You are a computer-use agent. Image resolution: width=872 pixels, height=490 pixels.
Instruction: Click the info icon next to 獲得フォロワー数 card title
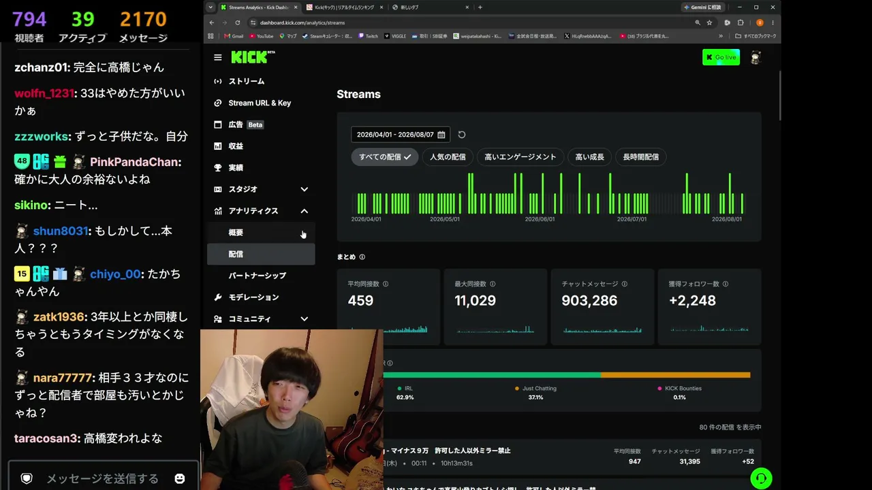click(725, 284)
